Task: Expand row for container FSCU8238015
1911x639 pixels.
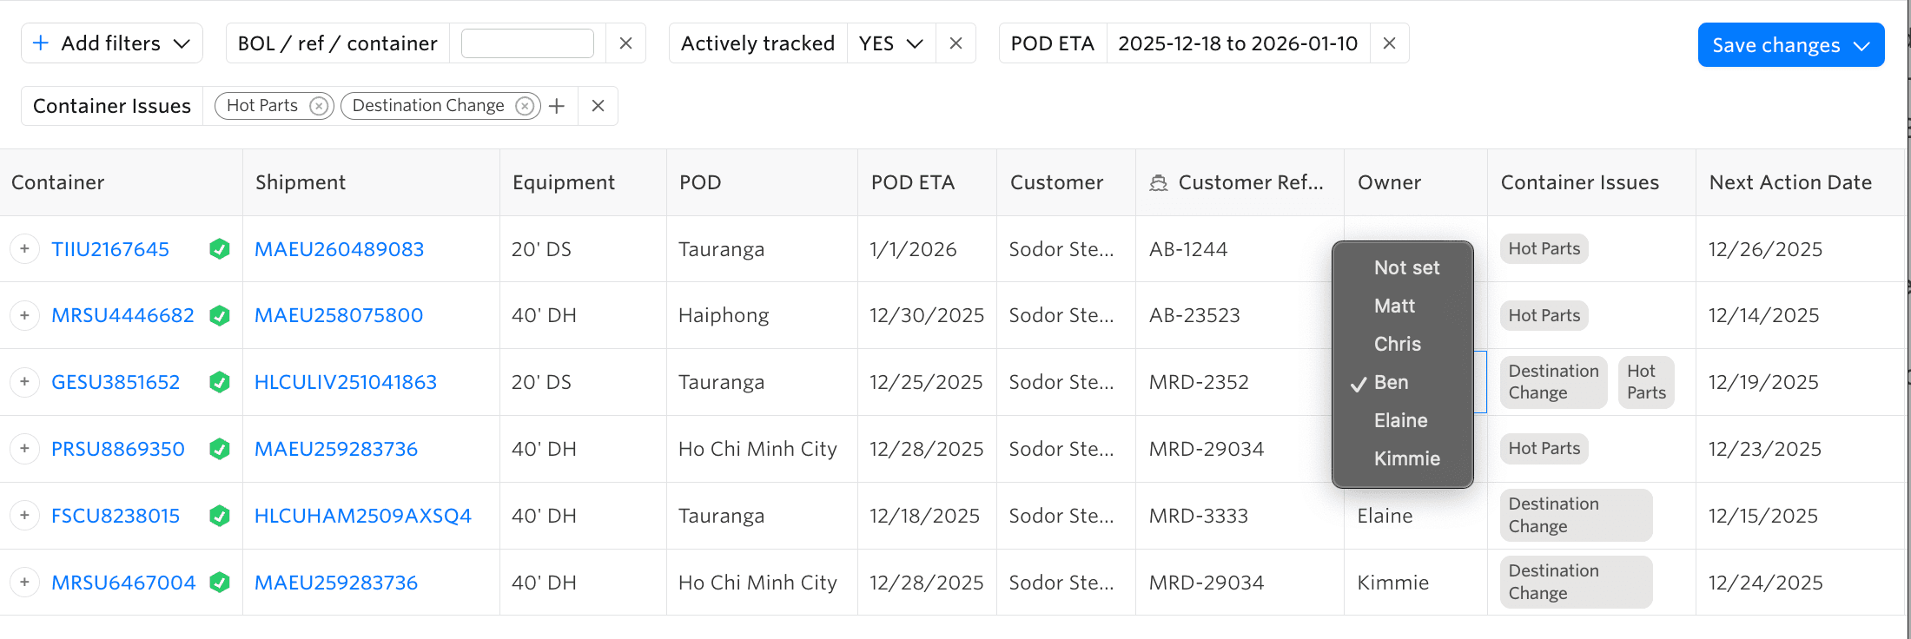Action: (x=24, y=516)
